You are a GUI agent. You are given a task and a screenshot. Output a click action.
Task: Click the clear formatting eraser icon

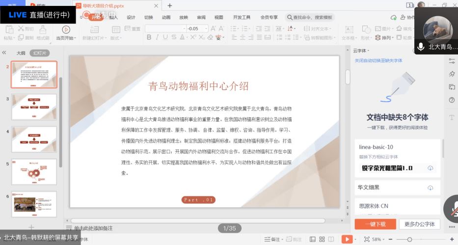click(210, 37)
